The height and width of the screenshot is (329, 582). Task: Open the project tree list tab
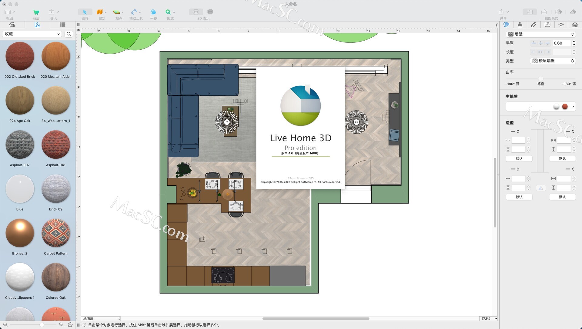click(63, 25)
